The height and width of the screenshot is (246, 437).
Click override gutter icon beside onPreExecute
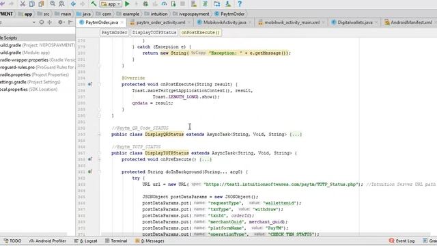(90, 159)
